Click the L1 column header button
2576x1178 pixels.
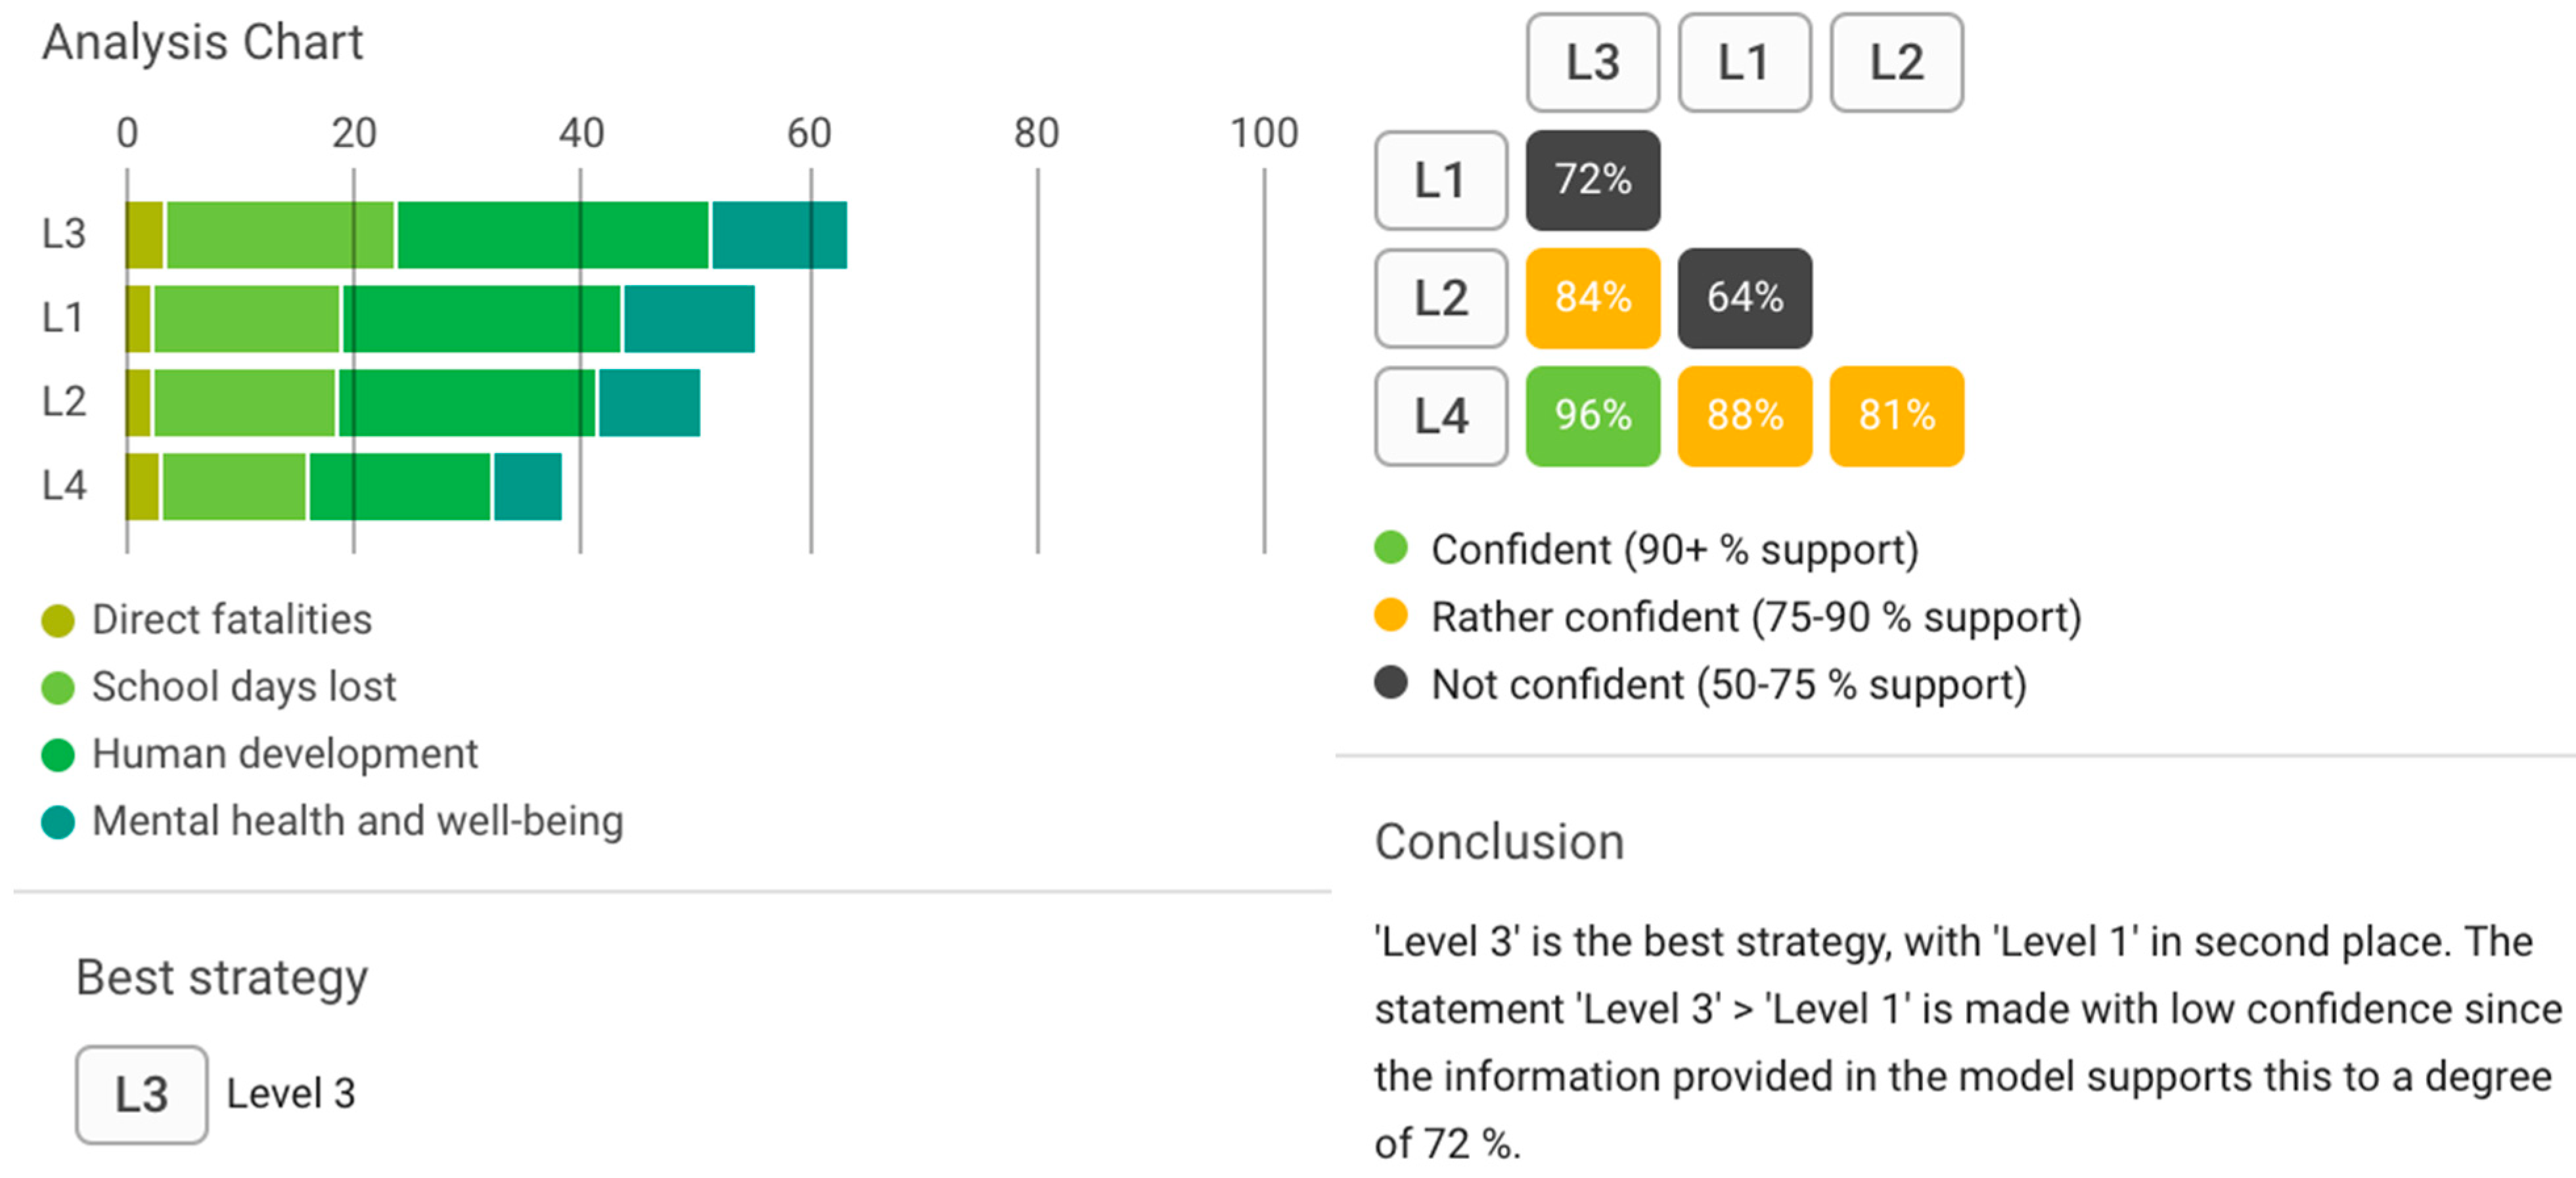click(1744, 62)
